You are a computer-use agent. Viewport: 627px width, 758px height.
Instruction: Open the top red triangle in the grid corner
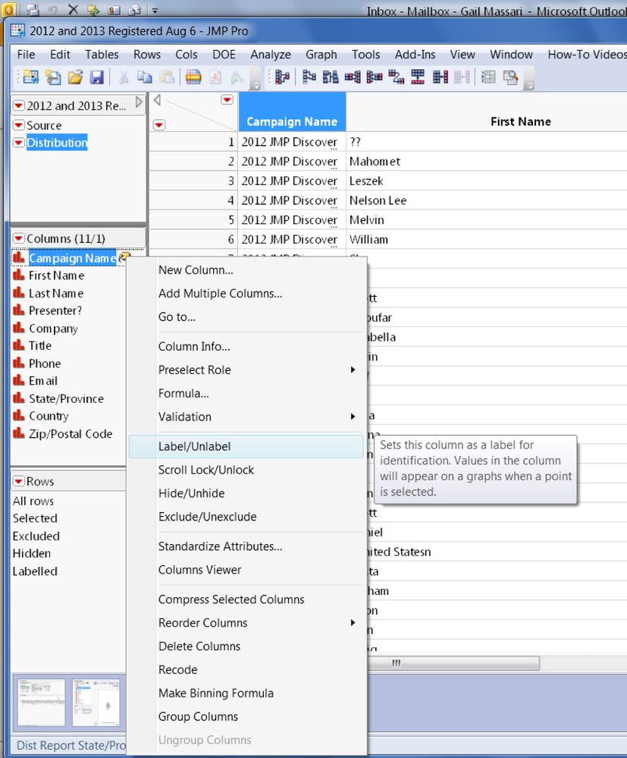pyautogui.click(x=227, y=99)
